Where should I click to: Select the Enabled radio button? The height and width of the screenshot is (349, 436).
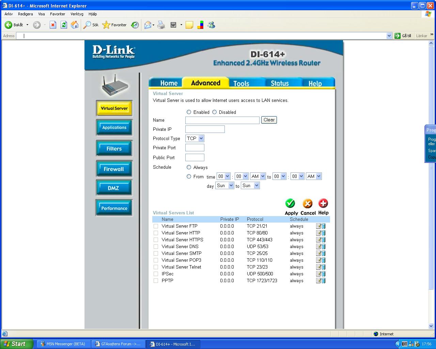pos(189,112)
